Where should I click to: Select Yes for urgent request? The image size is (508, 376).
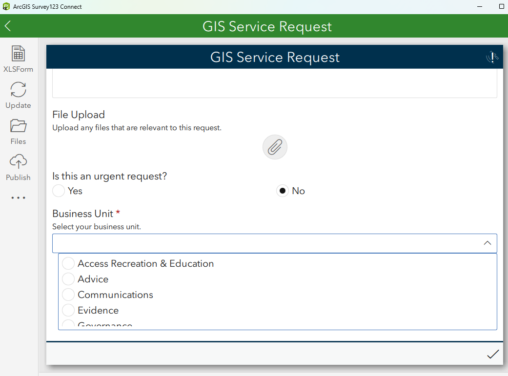point(59,191)
